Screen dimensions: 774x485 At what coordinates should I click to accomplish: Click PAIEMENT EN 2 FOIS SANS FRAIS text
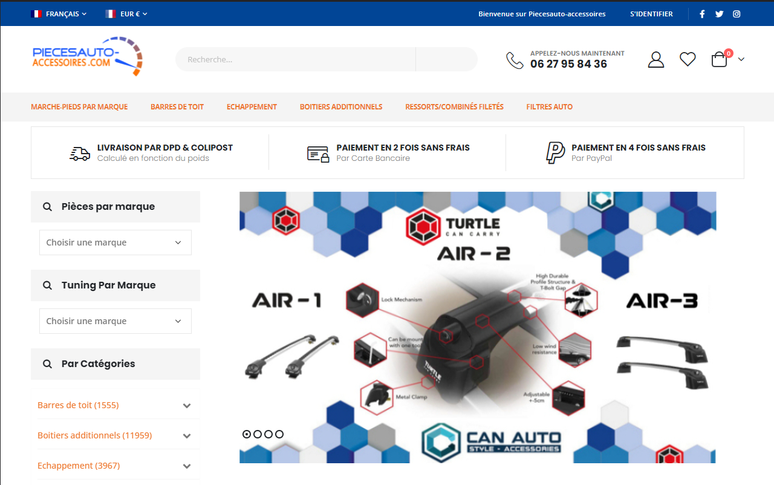click(x=403, y=148)
